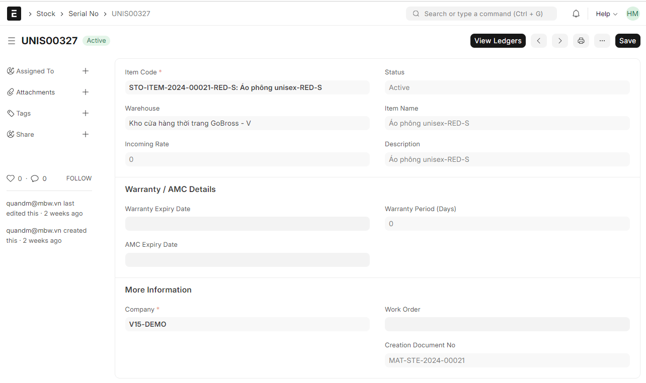Add a tag with plus icon
The width and height of the screenshot is (646, 383).
[x=86, y=113]
